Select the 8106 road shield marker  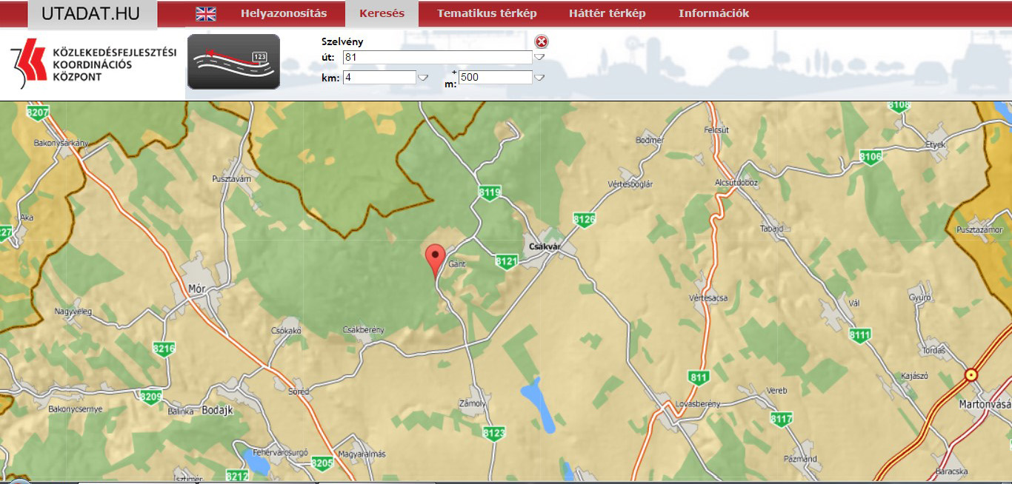click(870, 156)
